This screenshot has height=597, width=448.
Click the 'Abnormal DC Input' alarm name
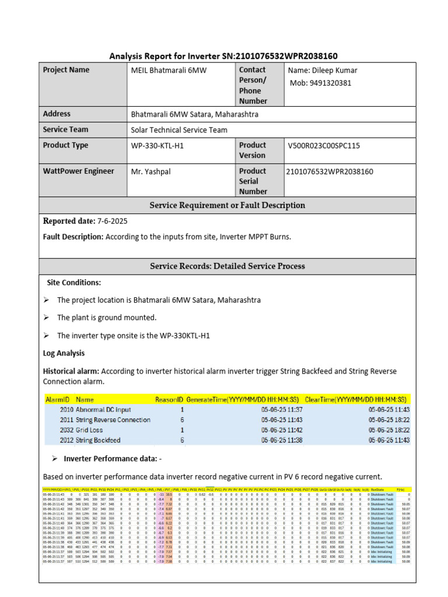[103, 410]
